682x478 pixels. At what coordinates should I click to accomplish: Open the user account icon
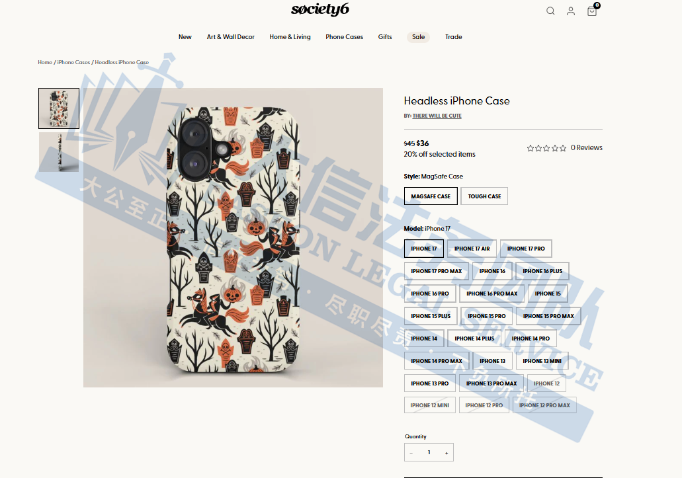tap(571, 11)
